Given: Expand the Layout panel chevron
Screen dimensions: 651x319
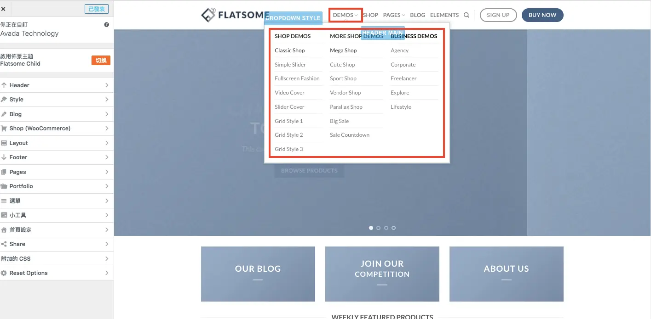Looking at the screenshot, I should (107, 143).
